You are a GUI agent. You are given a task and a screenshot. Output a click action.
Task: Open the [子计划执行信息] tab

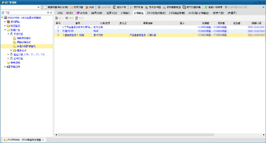(x=156, y=13)
